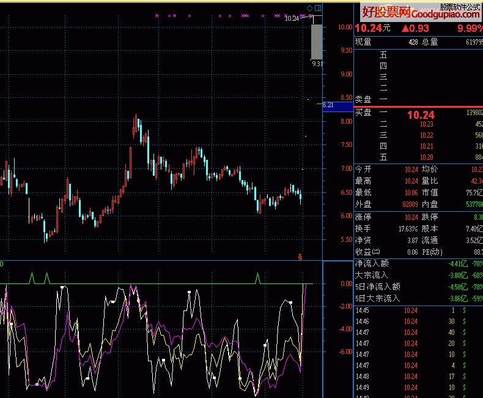
Task: Select the 14:45 trade tick row
Action: tap(418, 310)
